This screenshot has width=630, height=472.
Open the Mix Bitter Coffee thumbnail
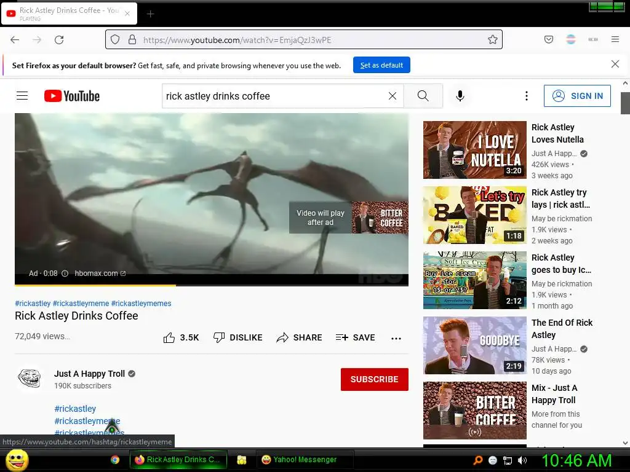(475, 410)
